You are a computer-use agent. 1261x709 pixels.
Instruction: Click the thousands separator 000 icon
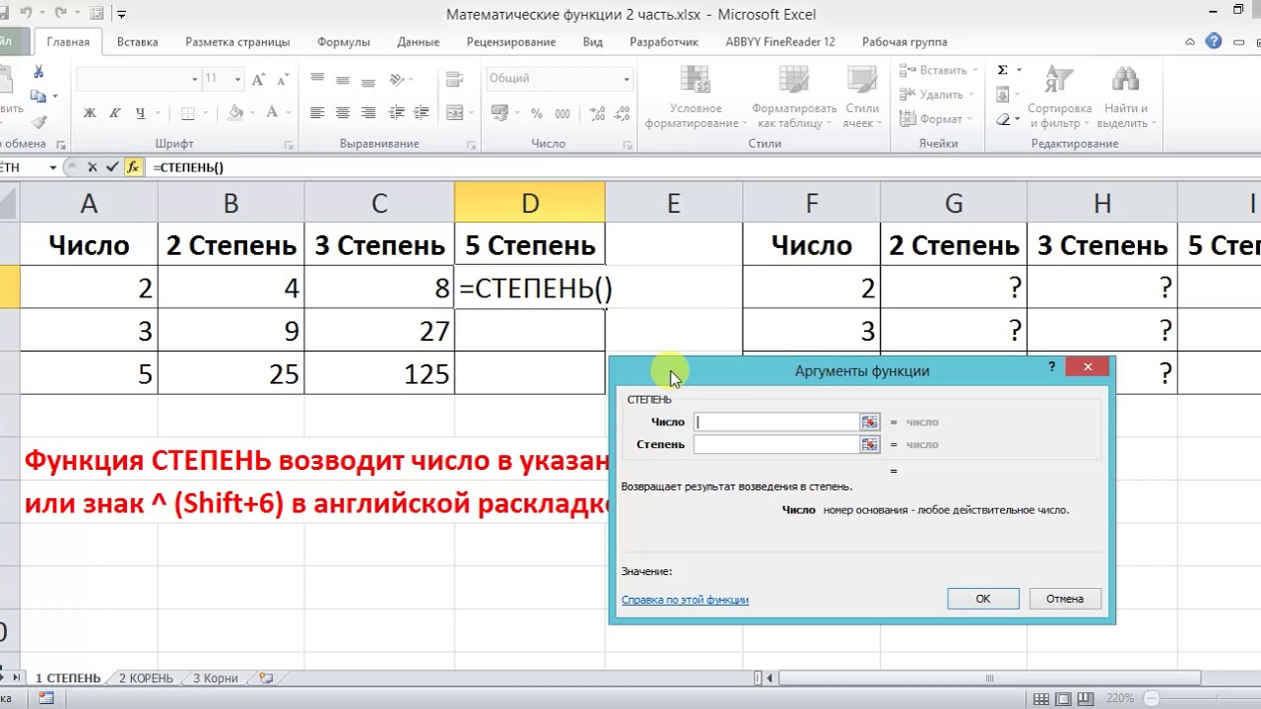click(x=562, y=113)
